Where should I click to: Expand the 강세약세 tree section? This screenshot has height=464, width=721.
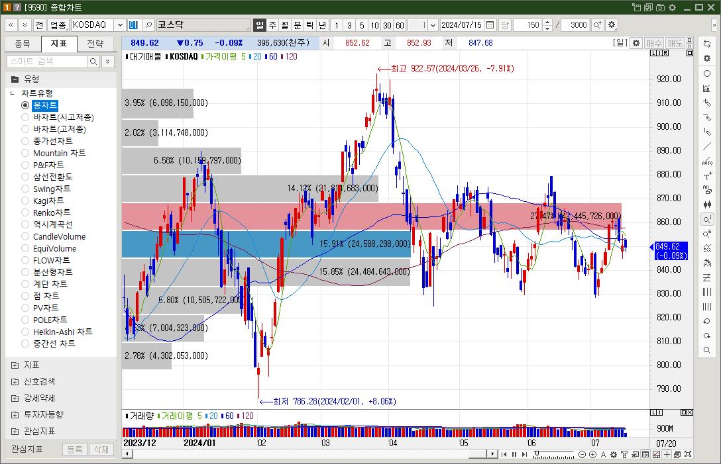pyautogui.click(x=15, y=398)
